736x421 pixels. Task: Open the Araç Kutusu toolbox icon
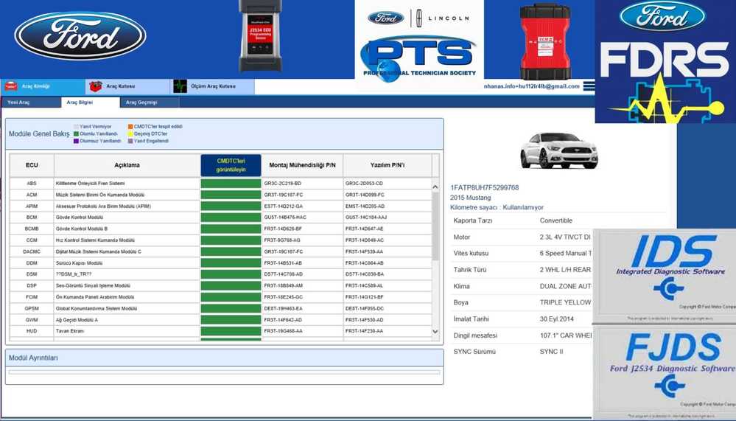coord(96,86)
